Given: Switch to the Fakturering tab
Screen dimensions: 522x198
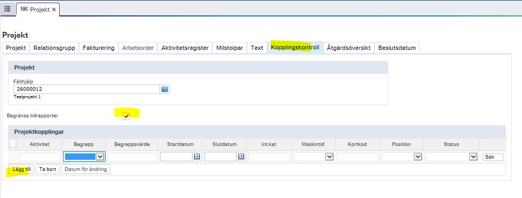Looking at the screenshot, I should tap(99, 48).
